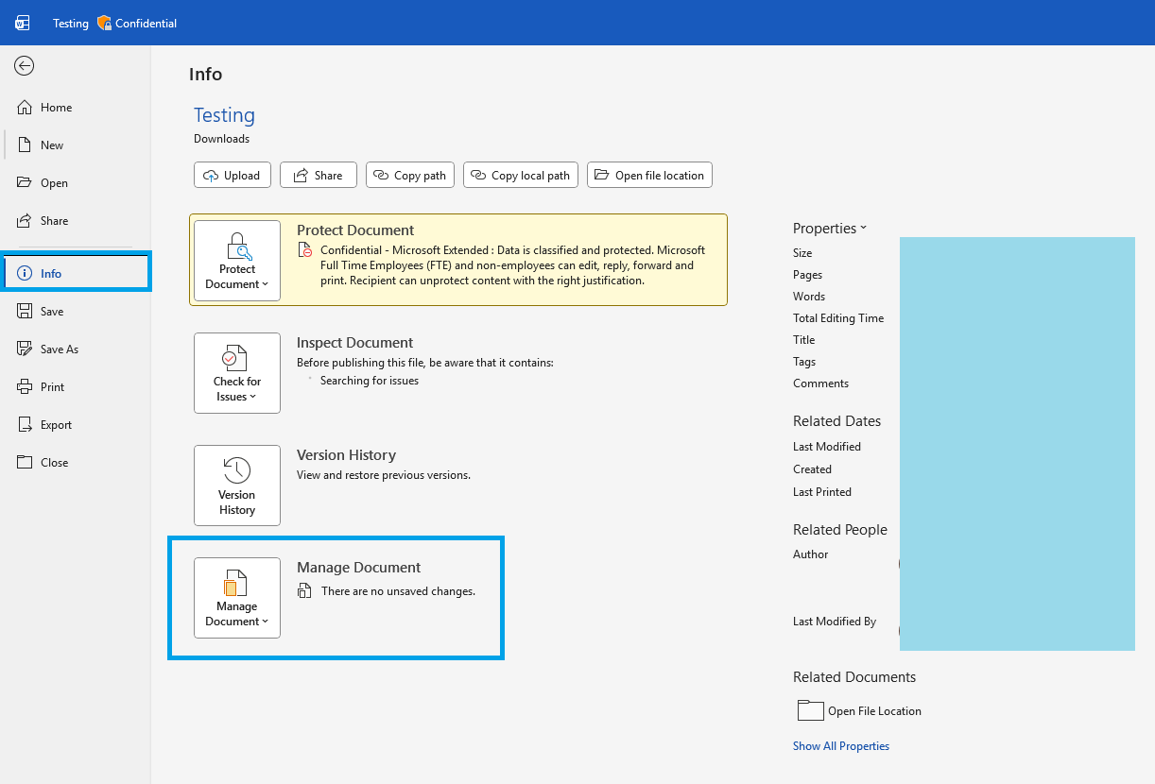This screenshot has width=1155, height=784.
Task: Open Export in the sidebar
Action: point(76,425)
